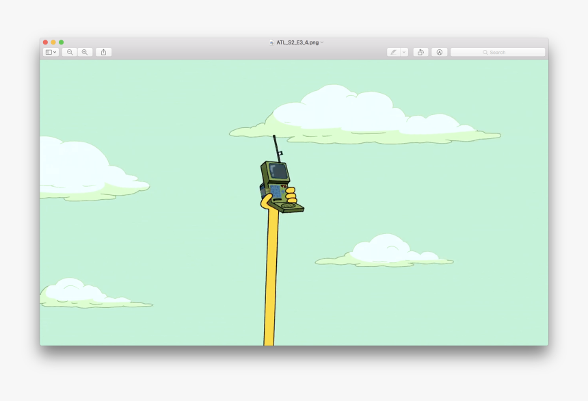Zoom in on the image

(85, 52)
